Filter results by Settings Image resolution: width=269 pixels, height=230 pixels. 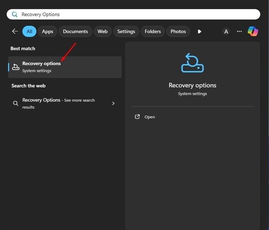tap(126, 31)
